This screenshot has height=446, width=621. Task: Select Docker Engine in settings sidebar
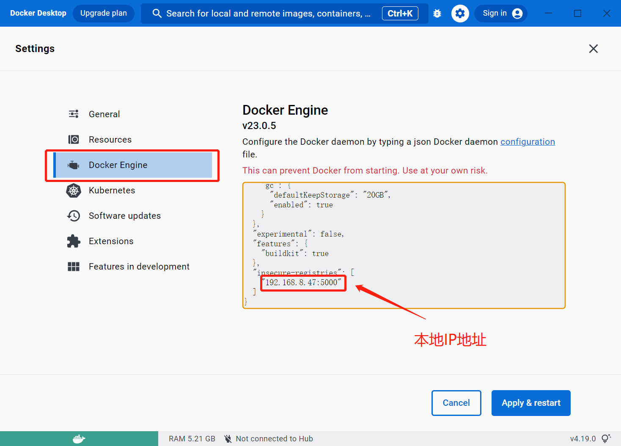point(118,165)
